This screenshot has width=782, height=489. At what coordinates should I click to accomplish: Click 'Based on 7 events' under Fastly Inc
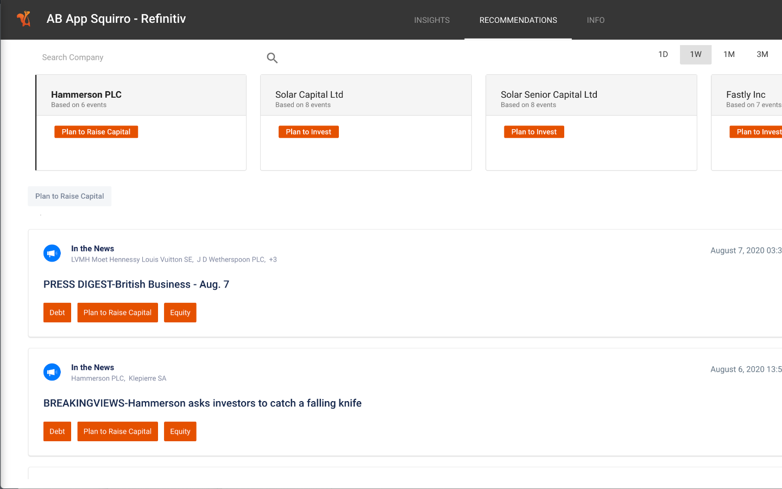point(754,105)
